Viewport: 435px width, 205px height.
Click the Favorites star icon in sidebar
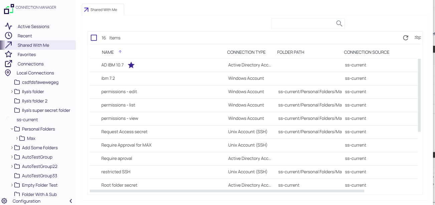(x=8, y=54)
